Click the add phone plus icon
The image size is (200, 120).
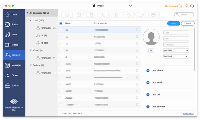[148, 70]
